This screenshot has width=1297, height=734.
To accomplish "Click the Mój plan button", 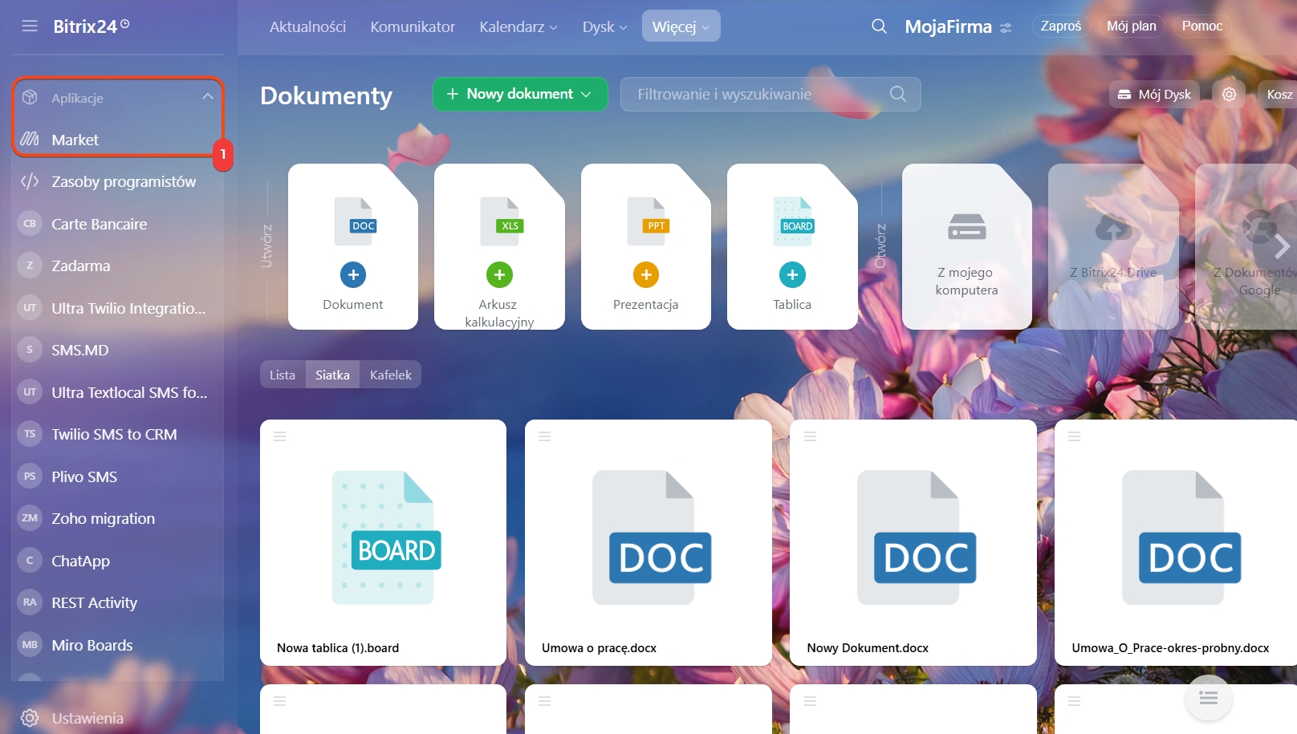I will pyautogui.click(x=1132, y=26).
